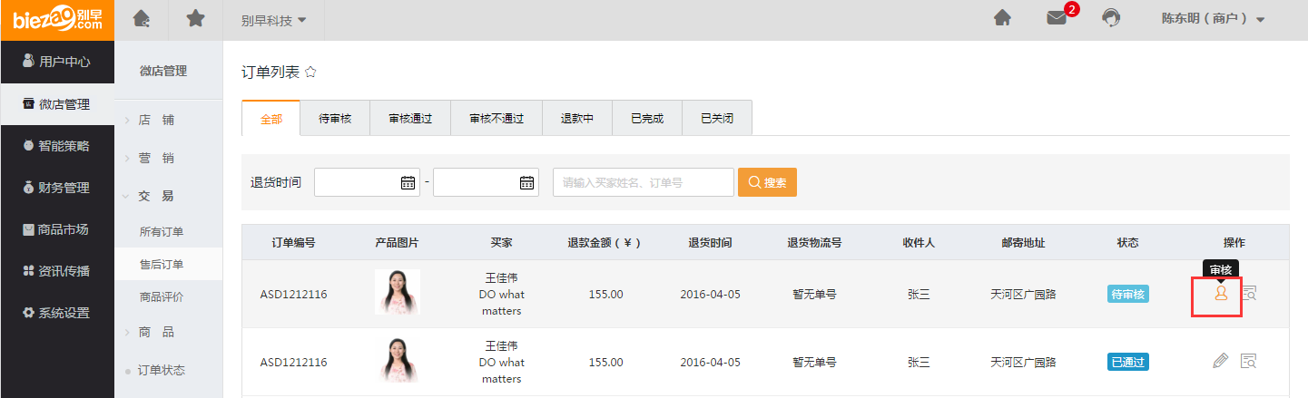Click the 审核 person icon in first row
The image size is (1308, 398).
click(x=1221, y=293)
